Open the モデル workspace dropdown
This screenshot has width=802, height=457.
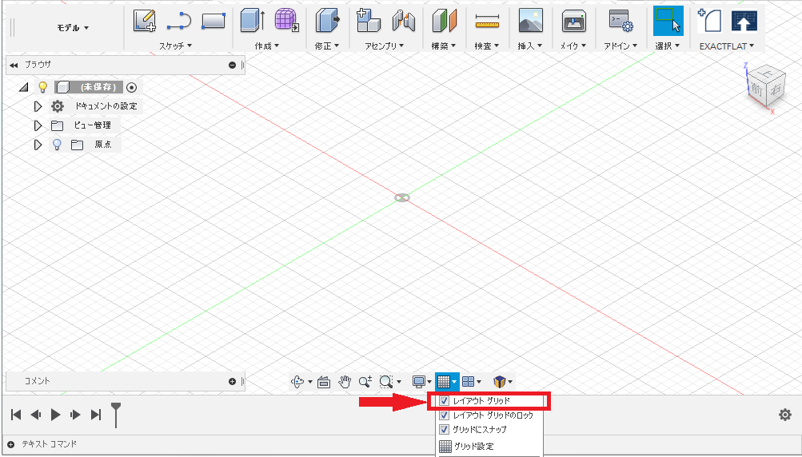73,28
